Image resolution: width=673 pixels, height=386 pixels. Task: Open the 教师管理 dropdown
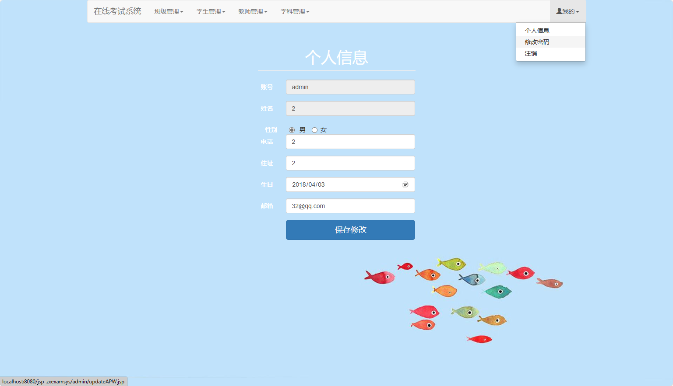coord(253,11)
